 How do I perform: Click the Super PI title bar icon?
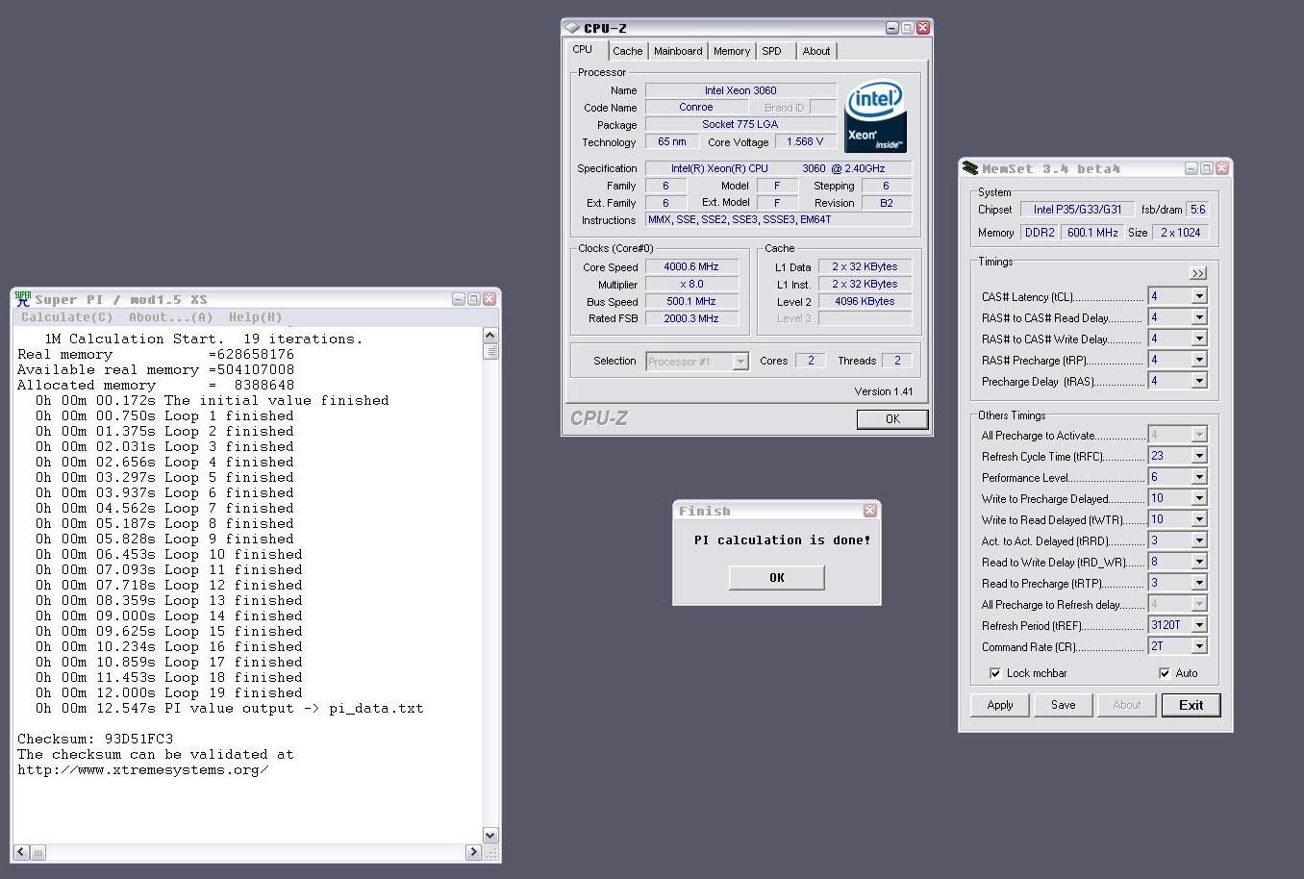(23, 299)
